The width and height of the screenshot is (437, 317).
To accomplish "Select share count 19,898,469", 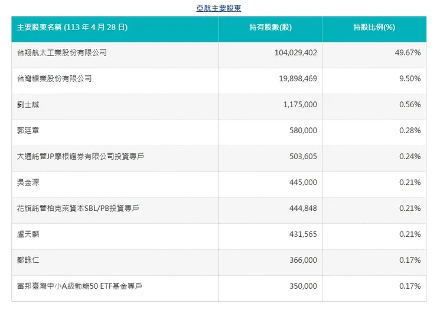I will 298,79.
